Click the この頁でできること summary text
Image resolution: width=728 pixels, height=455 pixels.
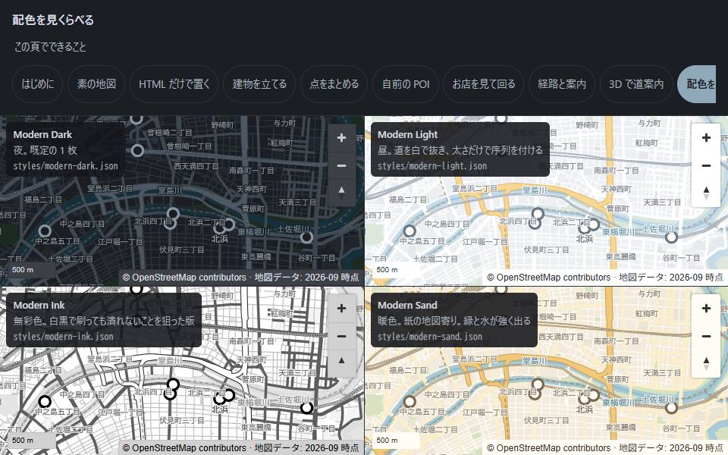point(50,47)
